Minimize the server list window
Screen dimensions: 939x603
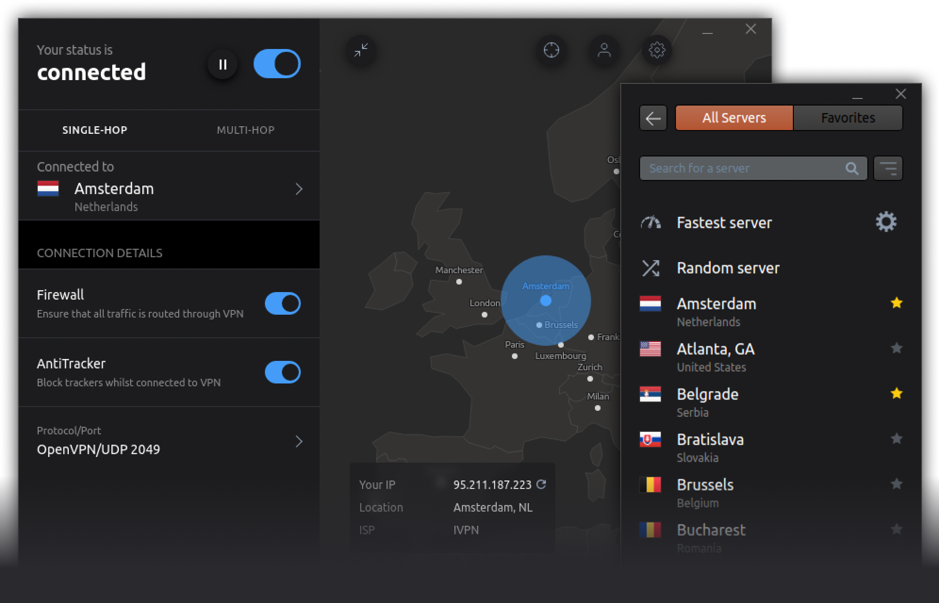pyautogui.click(x=857, y=98)
